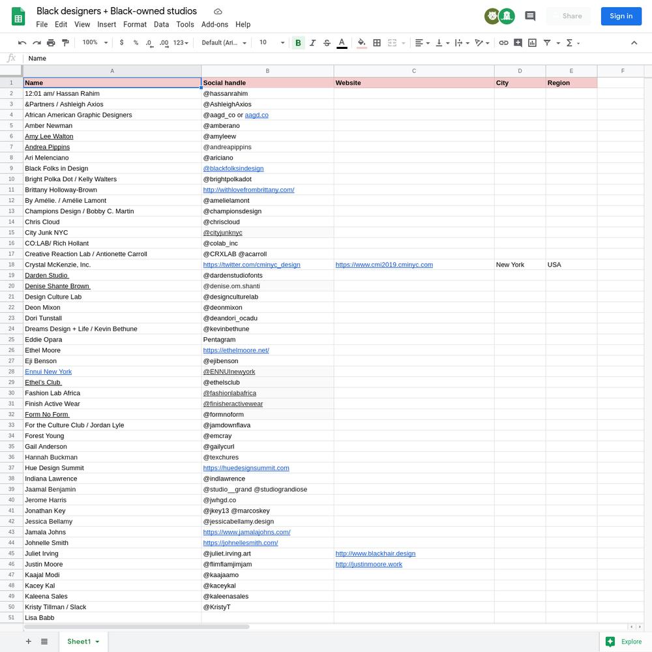Open the Insert menu
The image size is (652, 652).
tap(106, 25)
